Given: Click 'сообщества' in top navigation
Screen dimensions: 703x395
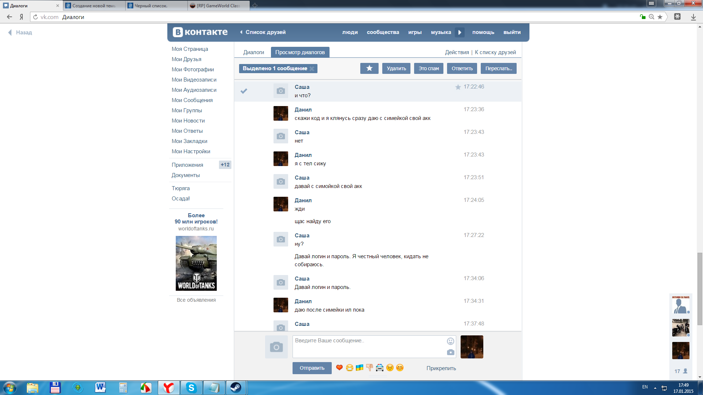Looking at the screenshot, I should pos(383,32).
